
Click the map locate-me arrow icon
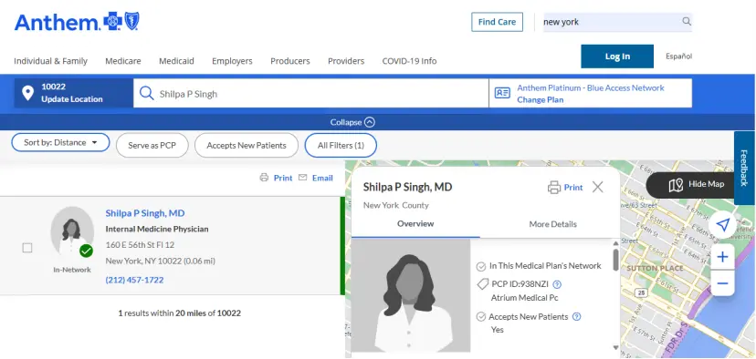pyautogui.click(x=722, y=225)
